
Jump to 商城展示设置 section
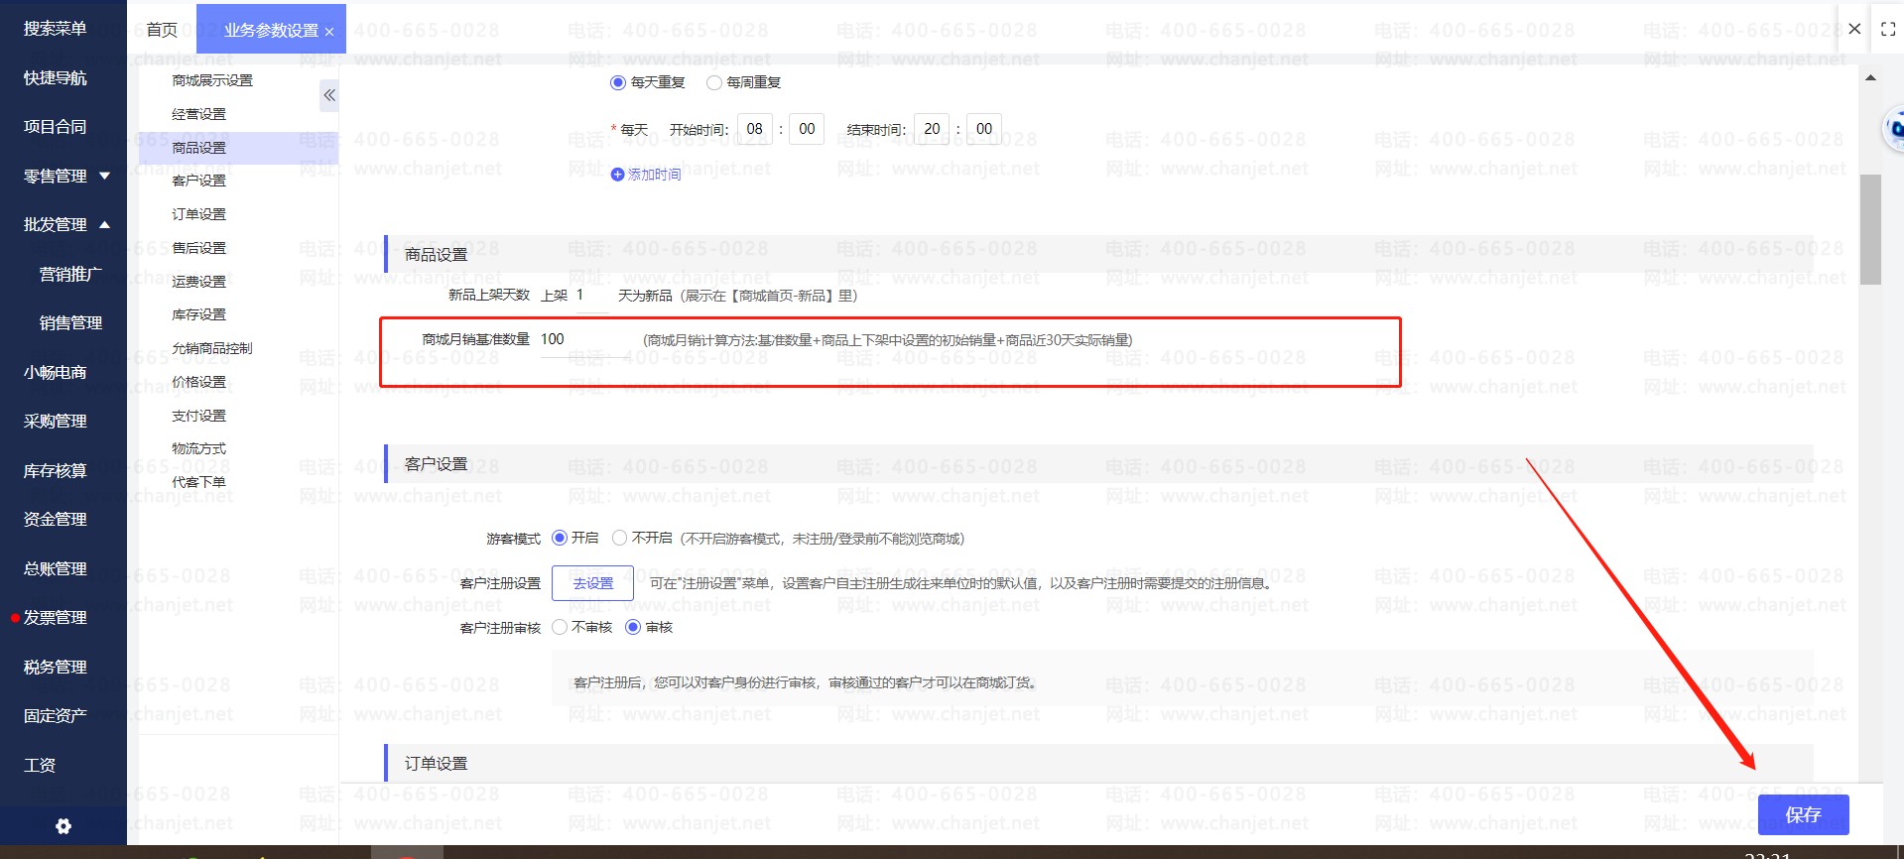coord(212,80)
